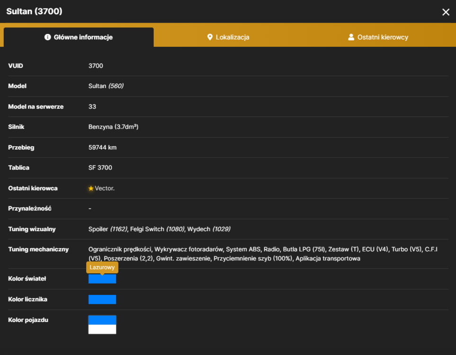
Task: Click the Lazurowy tooltip label
Action: [x=102, y=267]
